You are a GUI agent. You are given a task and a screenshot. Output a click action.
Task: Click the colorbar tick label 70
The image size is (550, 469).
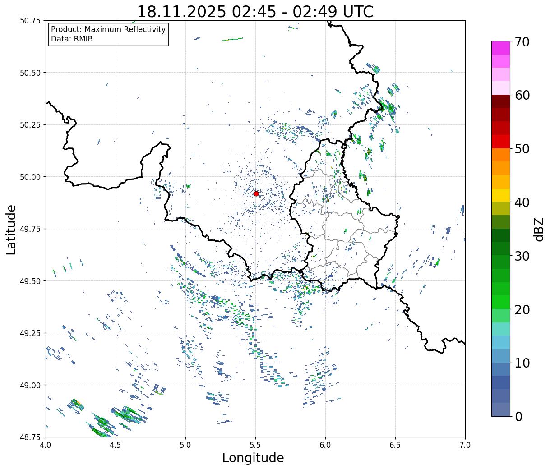[x=522, y=42]
